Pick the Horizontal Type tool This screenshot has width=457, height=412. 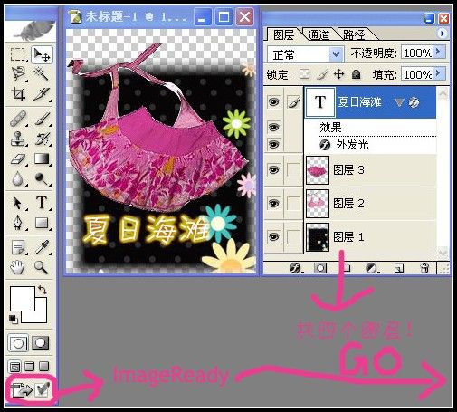(42, 203)
